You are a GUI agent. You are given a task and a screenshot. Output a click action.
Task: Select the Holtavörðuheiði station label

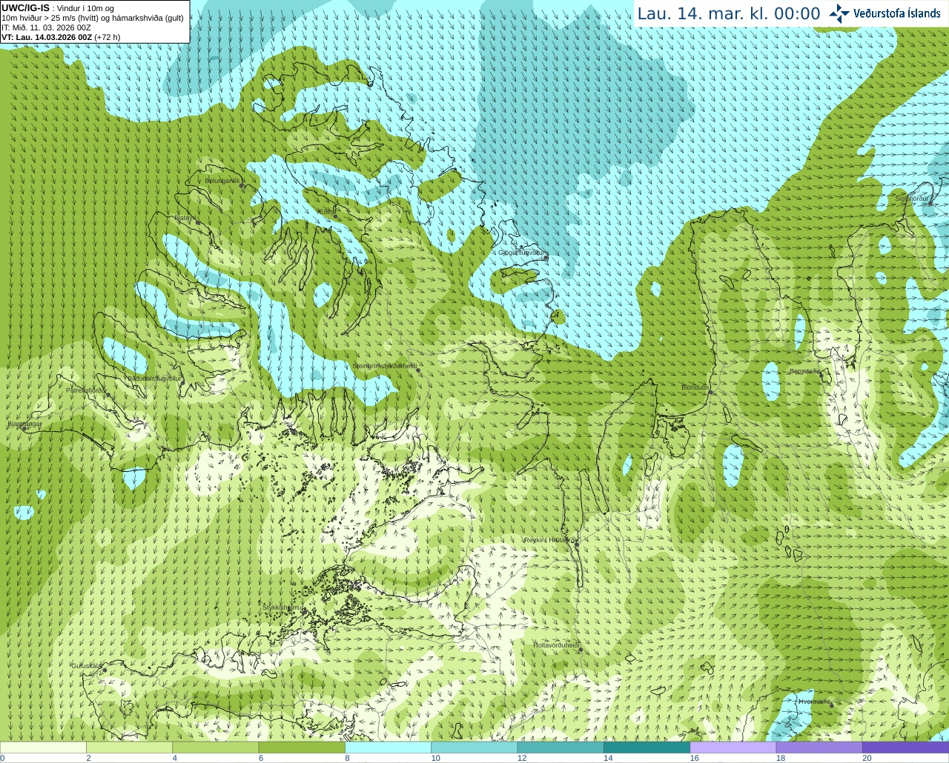556,645
